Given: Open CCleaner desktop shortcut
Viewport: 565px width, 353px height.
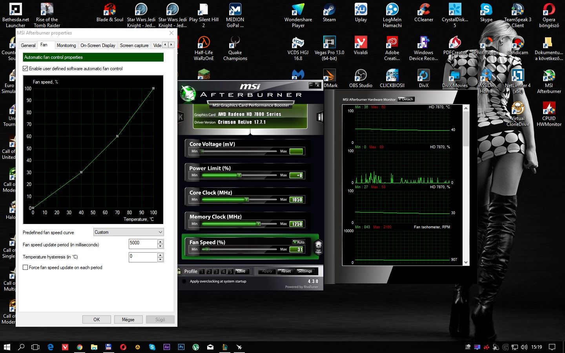Looking at the screenshot, I should tap(424, 12).
